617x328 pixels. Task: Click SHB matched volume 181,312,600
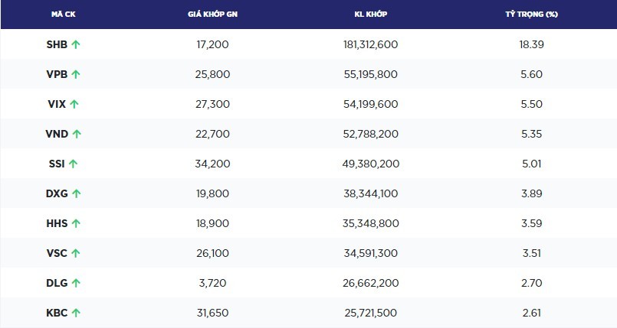pyautogui.click(x=370, y=44)
